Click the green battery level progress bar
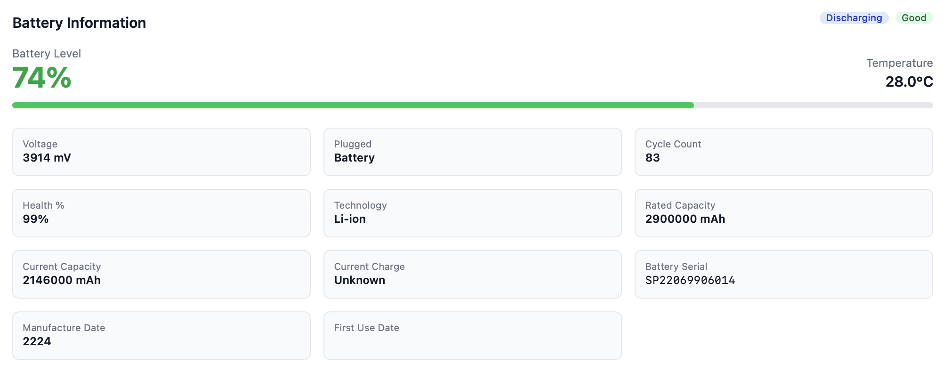 click(x=353, y=106)
